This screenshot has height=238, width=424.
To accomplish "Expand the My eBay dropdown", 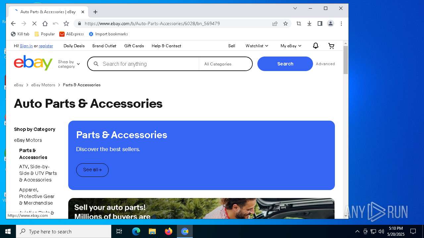I will pos(291,46).
